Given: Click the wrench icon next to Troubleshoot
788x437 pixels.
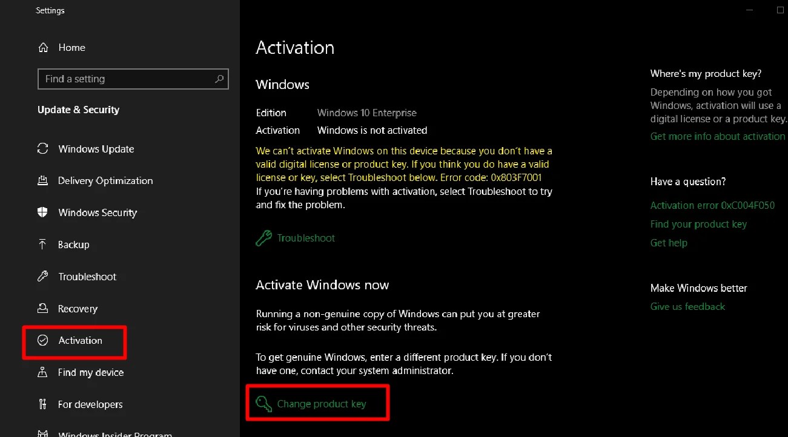Looking at the screenshot, I should [x=263, y=238].
